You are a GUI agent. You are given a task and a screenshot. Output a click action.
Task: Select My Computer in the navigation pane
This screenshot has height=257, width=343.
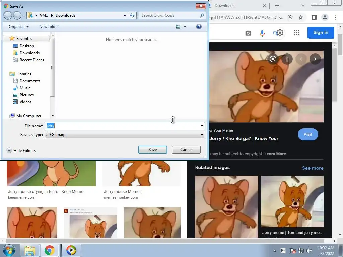[29, 116]
